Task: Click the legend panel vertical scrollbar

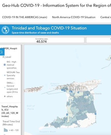Action: pyautogui.click(x=22, y=90)
